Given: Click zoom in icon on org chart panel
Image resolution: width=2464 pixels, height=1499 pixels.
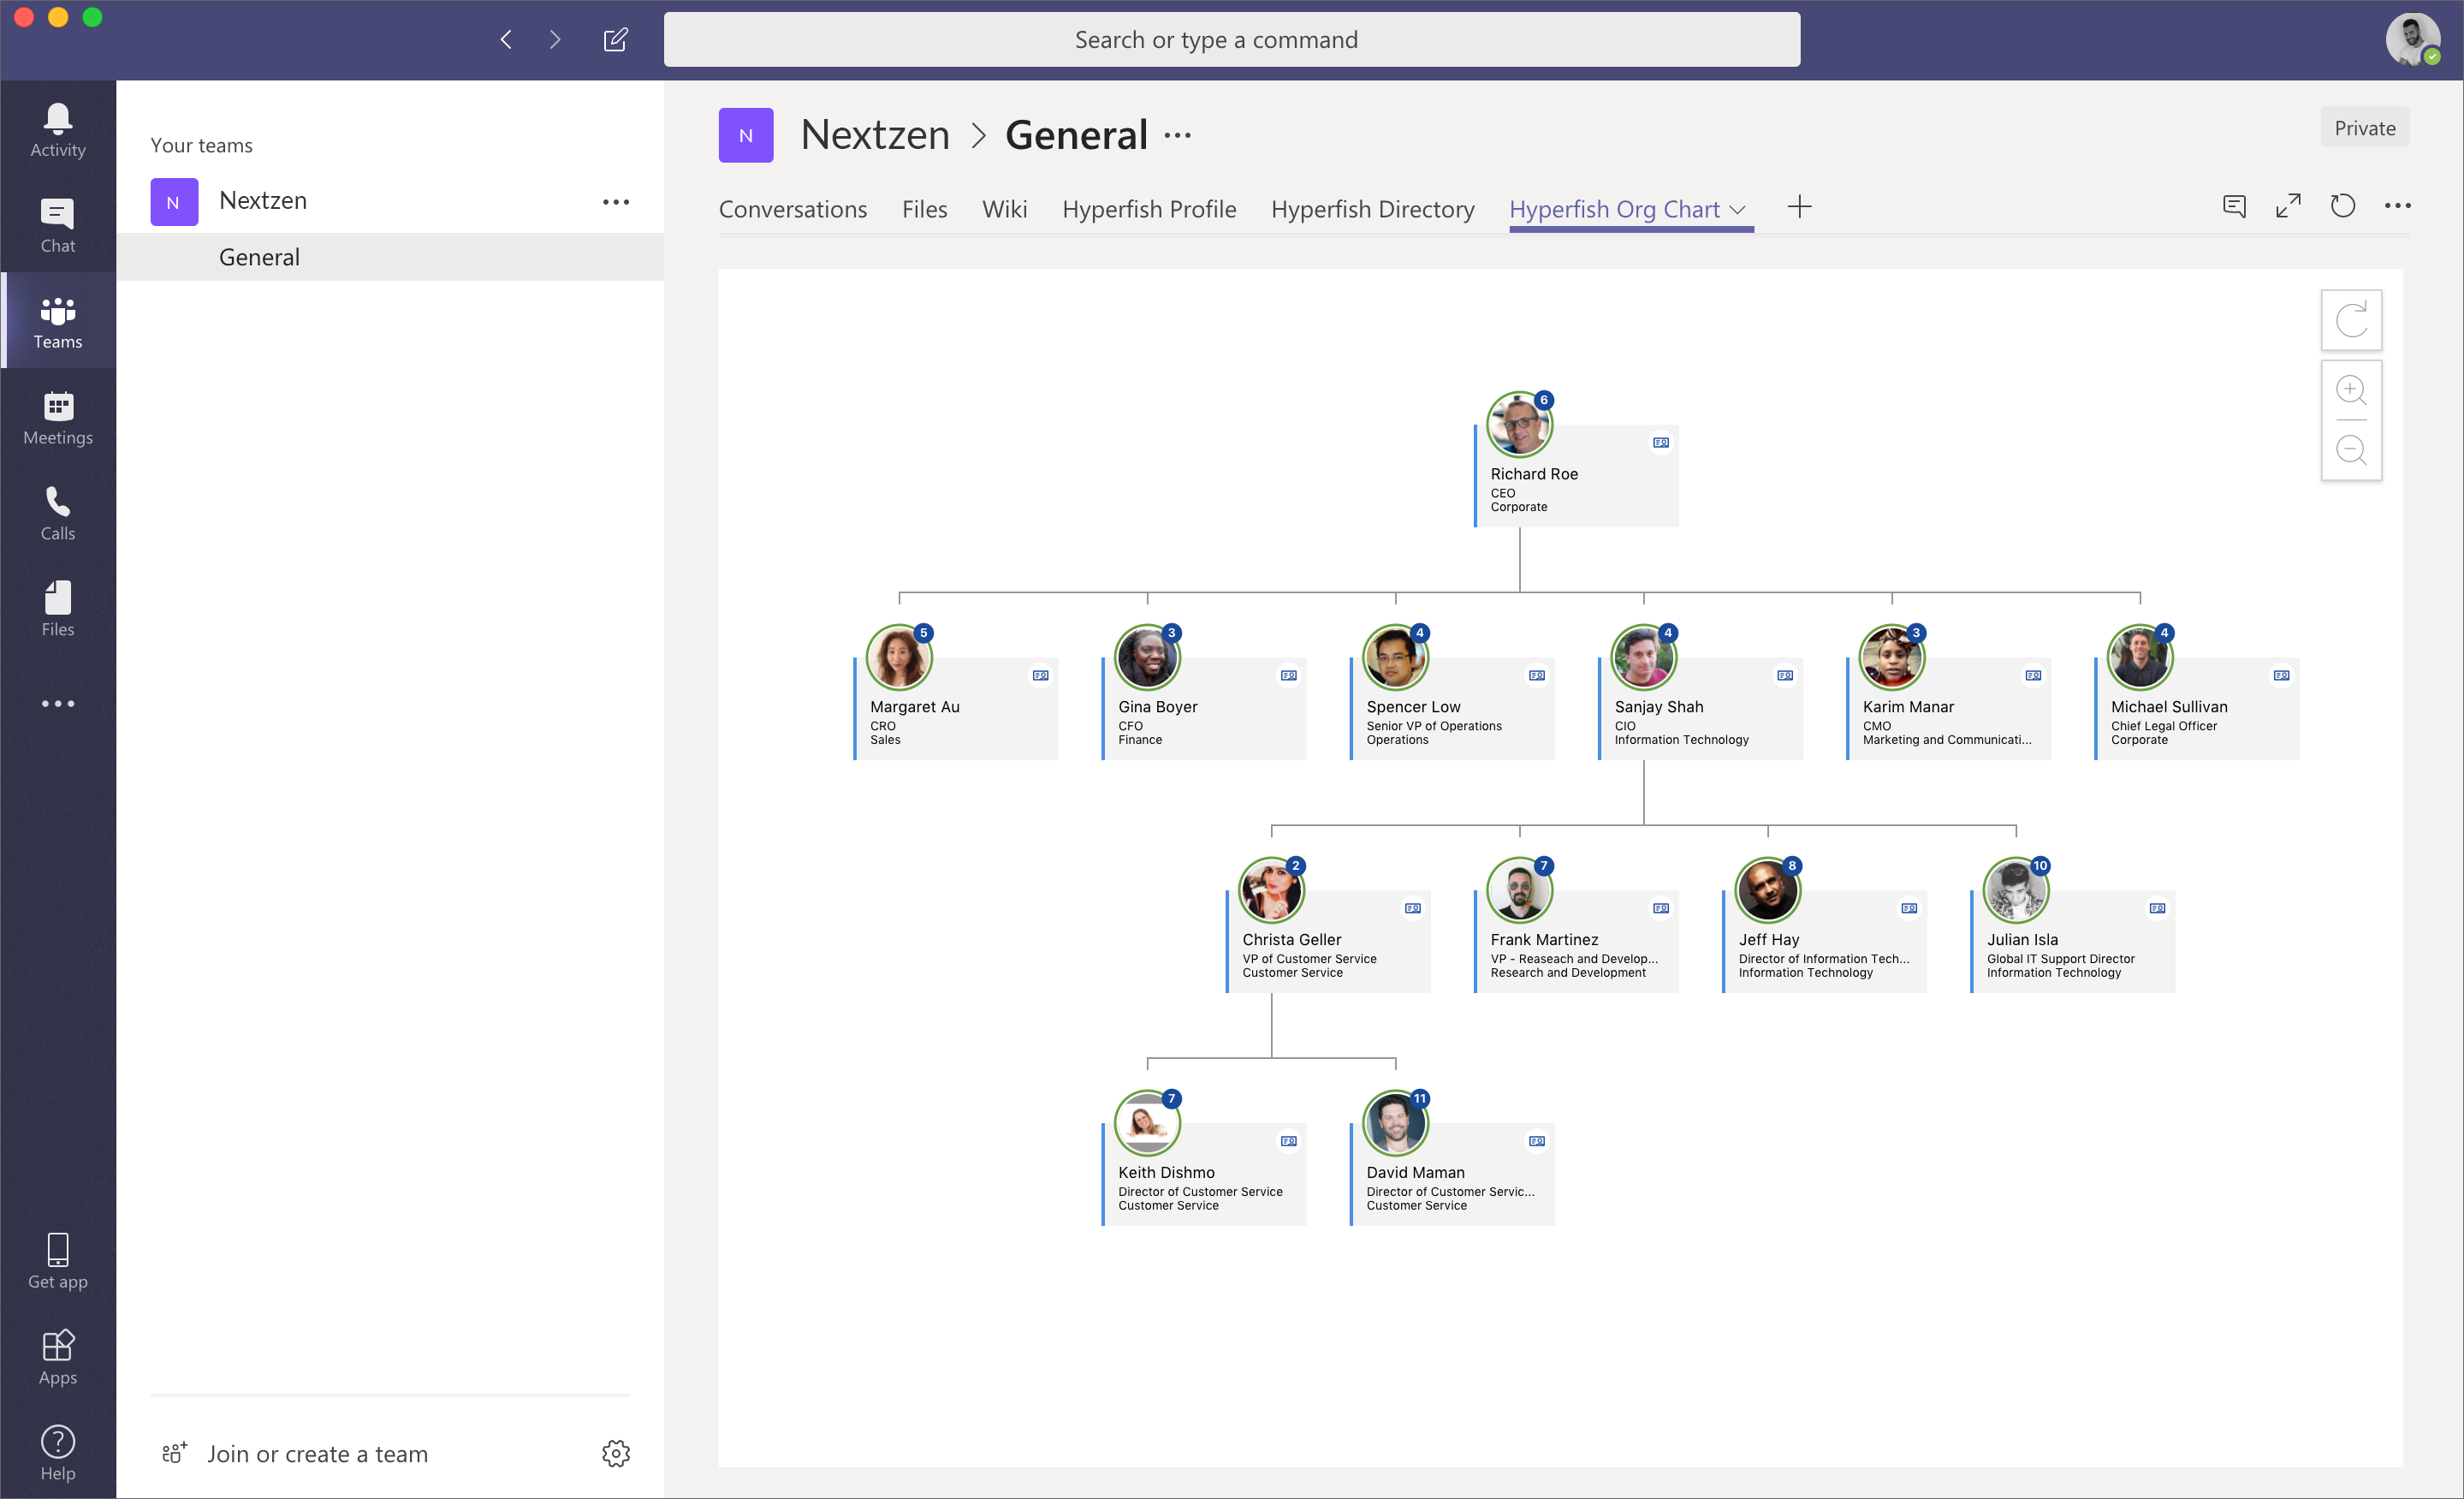Looking at the screenshot, I should (x=2349, y=388).
